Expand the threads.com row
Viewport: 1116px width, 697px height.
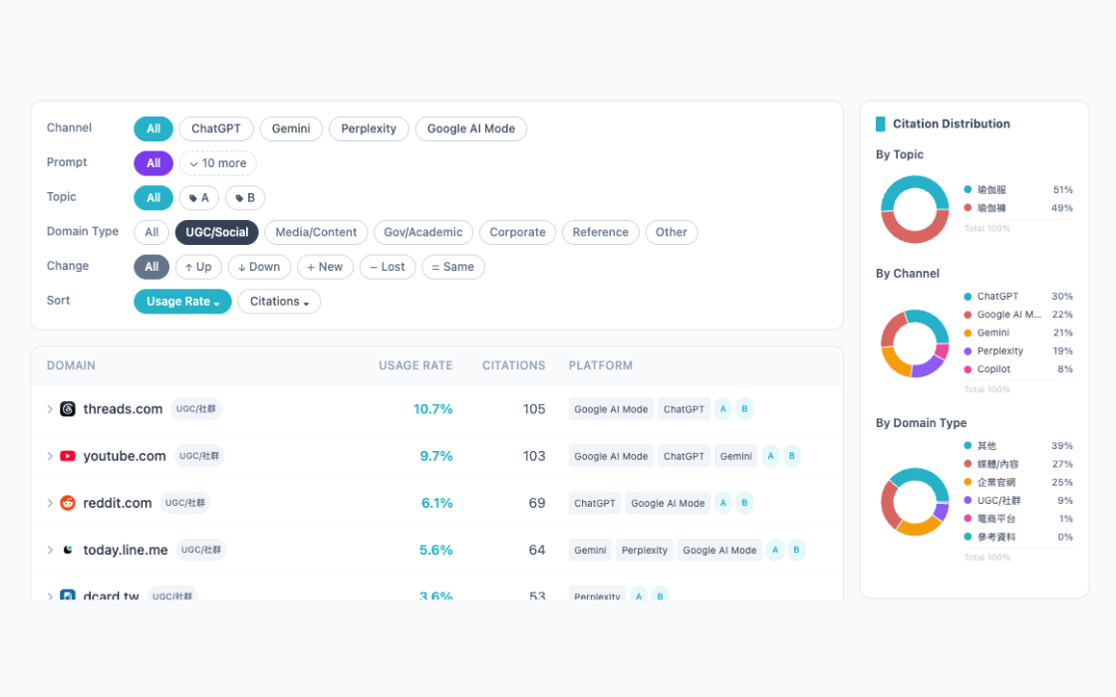[x=50, y=409]
